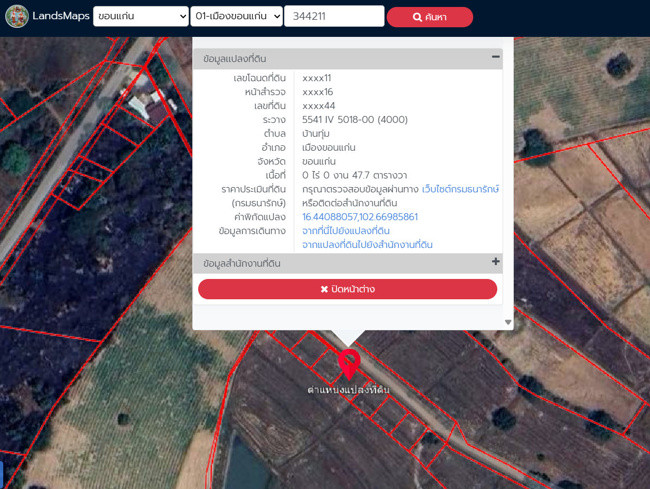The image size is (650, 489).
Task: Collapse parcel info with the minus icon
Action: coord(496,57)
